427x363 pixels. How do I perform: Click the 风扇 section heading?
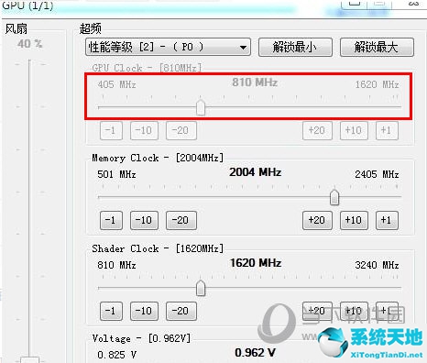coord(16,29)
